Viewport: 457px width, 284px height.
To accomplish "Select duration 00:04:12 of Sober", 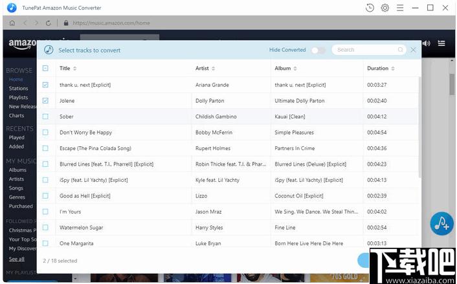I will 377,116.
